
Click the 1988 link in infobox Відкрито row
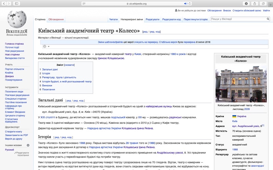coord(235,150)
